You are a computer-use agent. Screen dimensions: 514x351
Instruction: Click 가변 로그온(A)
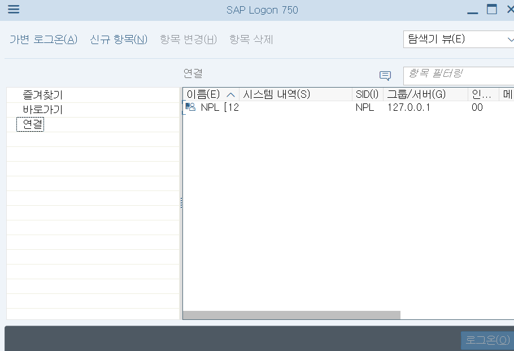pyautogui.click(x=43, y=40)
